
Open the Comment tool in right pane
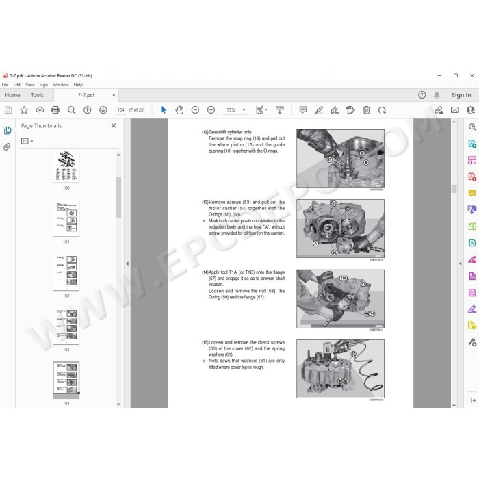pyautogui.click(x=472, y=193)
